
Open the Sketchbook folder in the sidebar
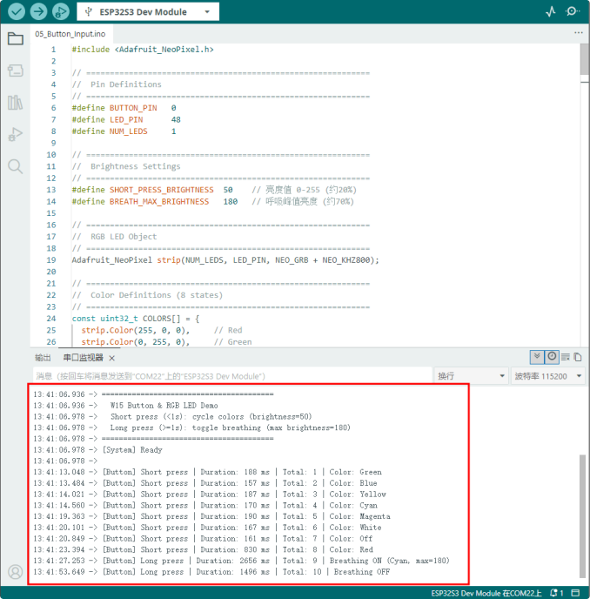pyautogui.click(x=16, y=38)
